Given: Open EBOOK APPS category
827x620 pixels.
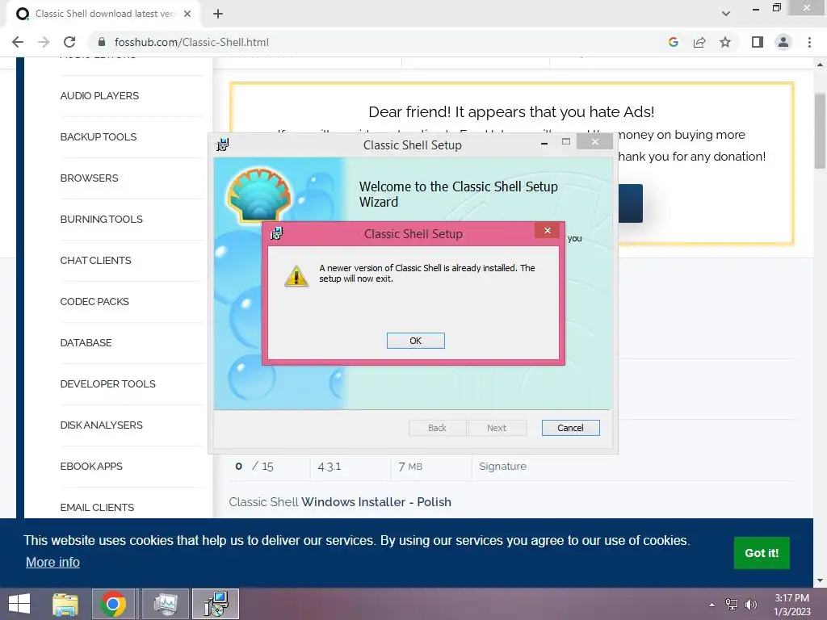Looking at the screenshot, I should pos(91,466).
